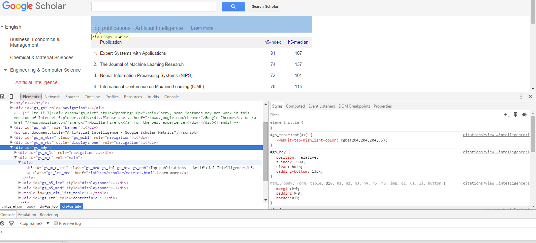This screenshot has height=243, width=536.
Task: Click the blue magnifier search button
Action: [233, 6]
